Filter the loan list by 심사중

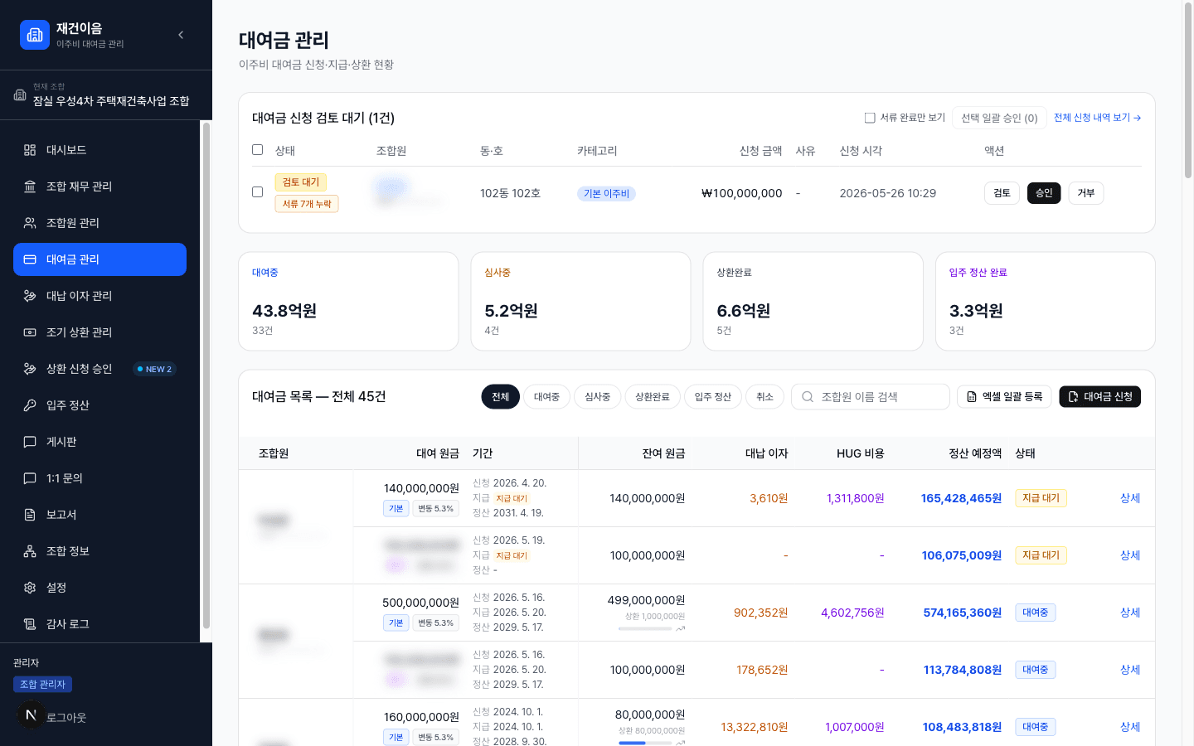click(597, 397)
